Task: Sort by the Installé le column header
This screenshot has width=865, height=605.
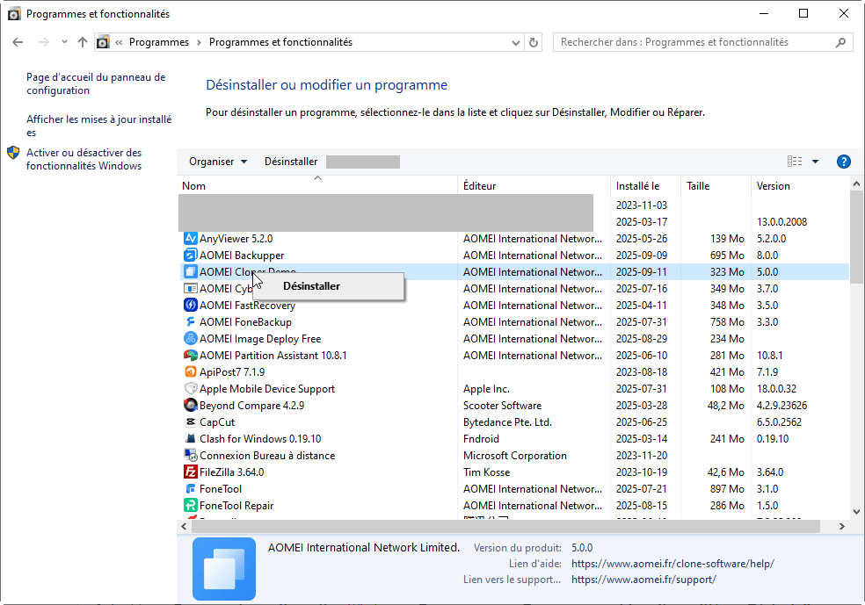Action: pos(645,185)
